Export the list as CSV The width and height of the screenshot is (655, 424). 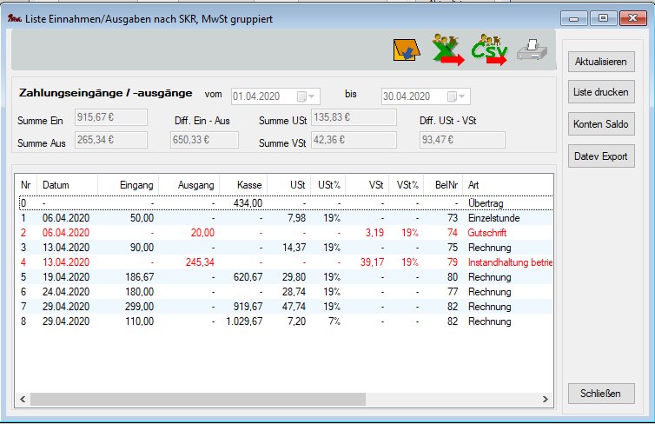(x=490, y=53)
